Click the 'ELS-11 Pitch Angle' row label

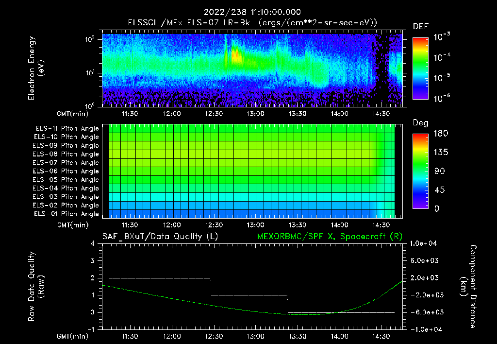point(67,129)
